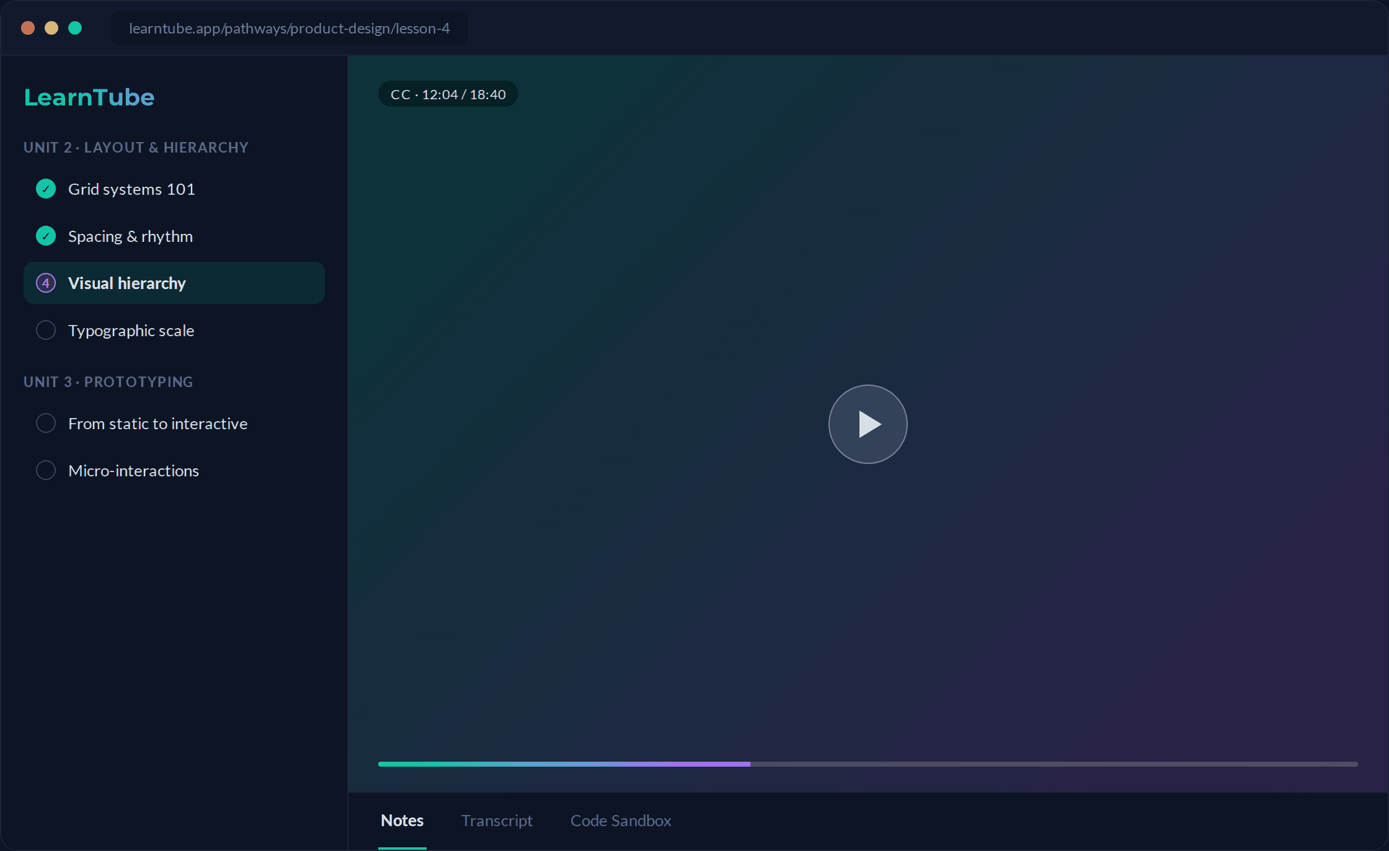Open the Grid systems 101 lesson

[x=174, y=189]
